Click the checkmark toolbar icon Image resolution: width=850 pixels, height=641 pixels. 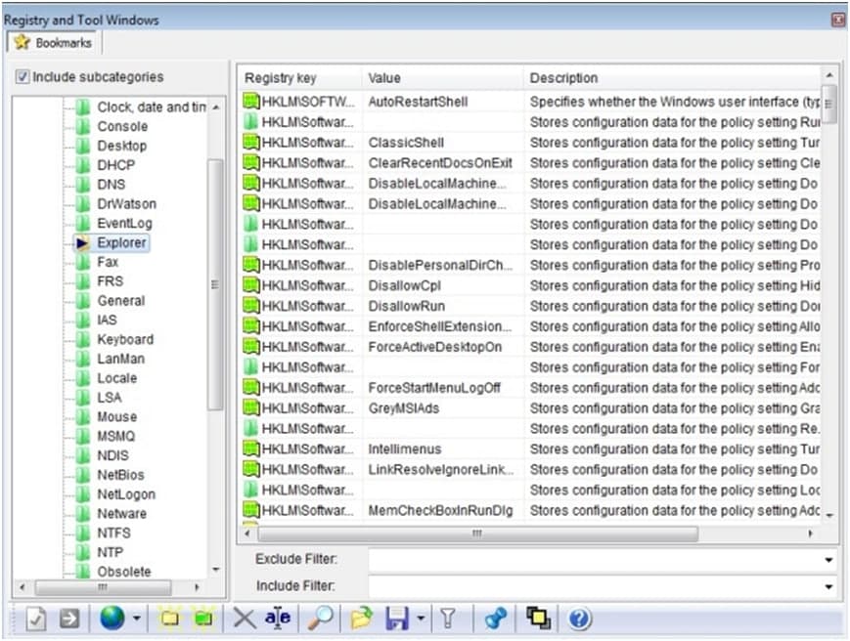click(36, 618)
